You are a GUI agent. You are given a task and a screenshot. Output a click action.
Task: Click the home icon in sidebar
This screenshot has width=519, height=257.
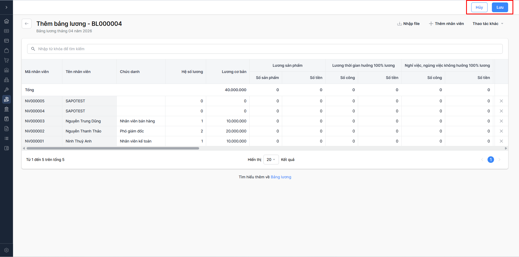(7, 21)
